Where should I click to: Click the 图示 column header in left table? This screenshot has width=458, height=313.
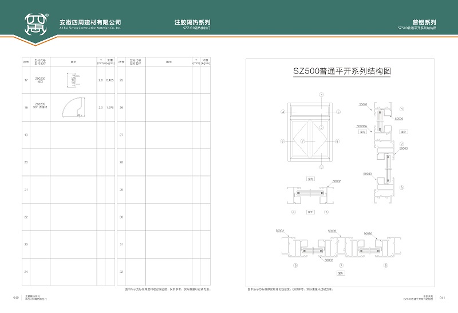[x=73, y=60]
